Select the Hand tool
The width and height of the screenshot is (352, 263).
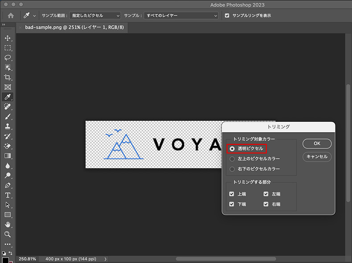pos(8,224)
